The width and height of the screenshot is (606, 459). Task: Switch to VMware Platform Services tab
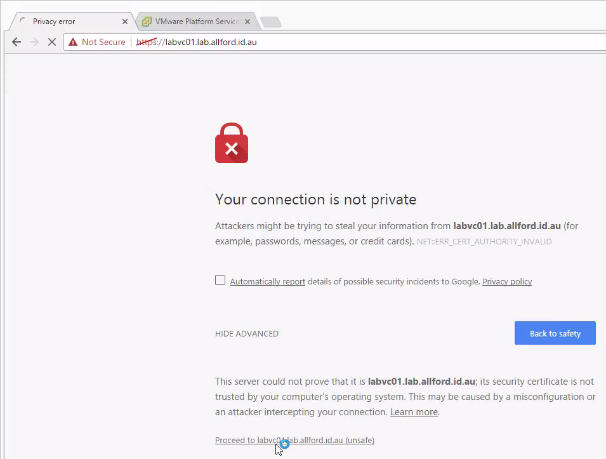coord(196,22)
